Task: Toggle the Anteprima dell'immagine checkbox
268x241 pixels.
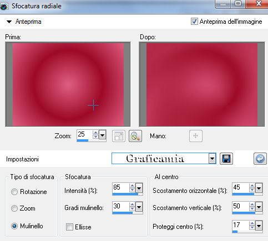Action: (x=194, y=22)
